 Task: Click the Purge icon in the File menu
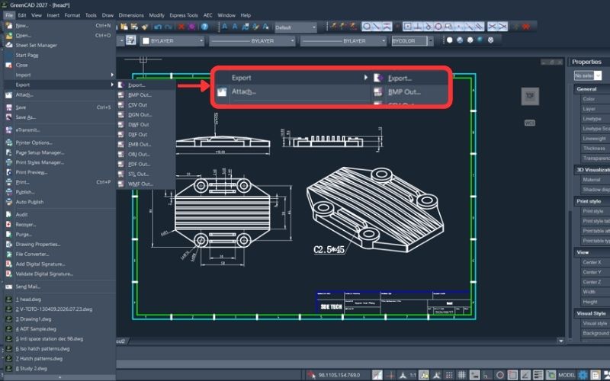(8, 234)
